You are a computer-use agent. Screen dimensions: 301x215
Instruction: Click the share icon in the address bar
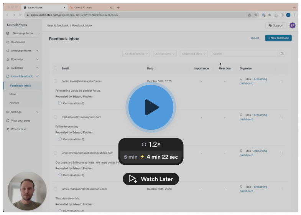[x=249, y=15]
